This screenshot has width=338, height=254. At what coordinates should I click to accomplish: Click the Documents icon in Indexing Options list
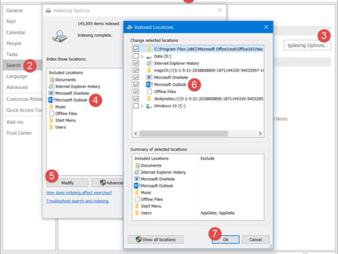tap(51, 80)
